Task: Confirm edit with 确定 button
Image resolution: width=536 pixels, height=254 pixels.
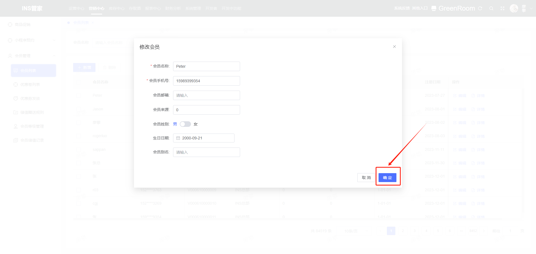Action: point(387,178)
